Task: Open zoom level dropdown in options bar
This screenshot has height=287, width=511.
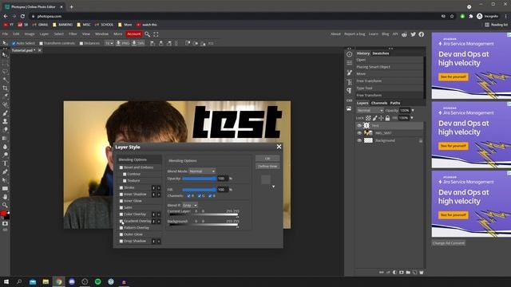Action: 109,43
